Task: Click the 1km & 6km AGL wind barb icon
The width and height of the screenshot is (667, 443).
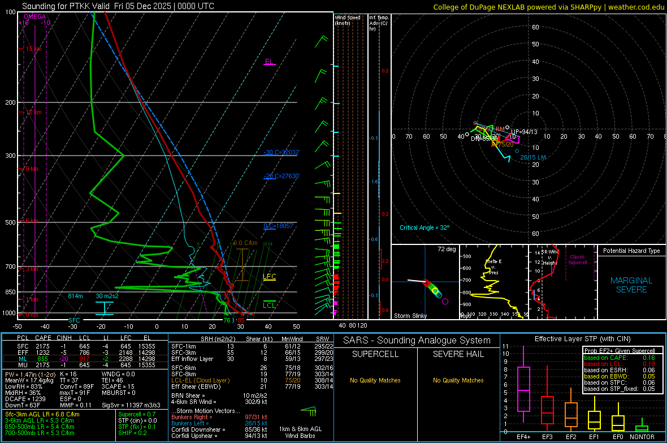Action: (309, 412)
